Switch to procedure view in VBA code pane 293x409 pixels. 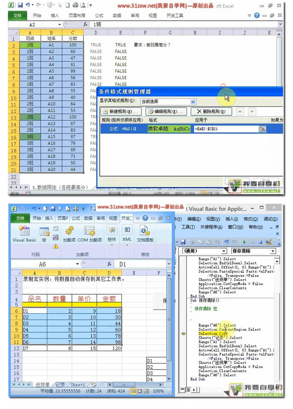point(182,390)
